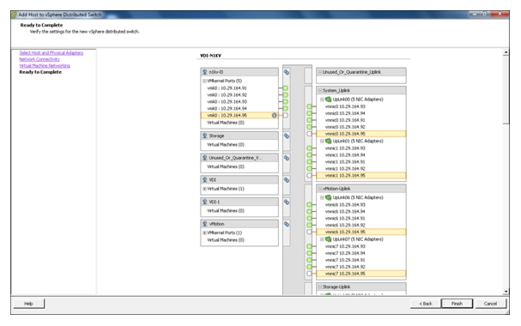Click the blue link icon beside vMotion
This screenshot has height=326, width=521.
(287, 224)
